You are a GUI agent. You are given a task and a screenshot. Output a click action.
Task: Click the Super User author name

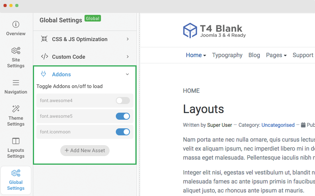coord(220,125)
